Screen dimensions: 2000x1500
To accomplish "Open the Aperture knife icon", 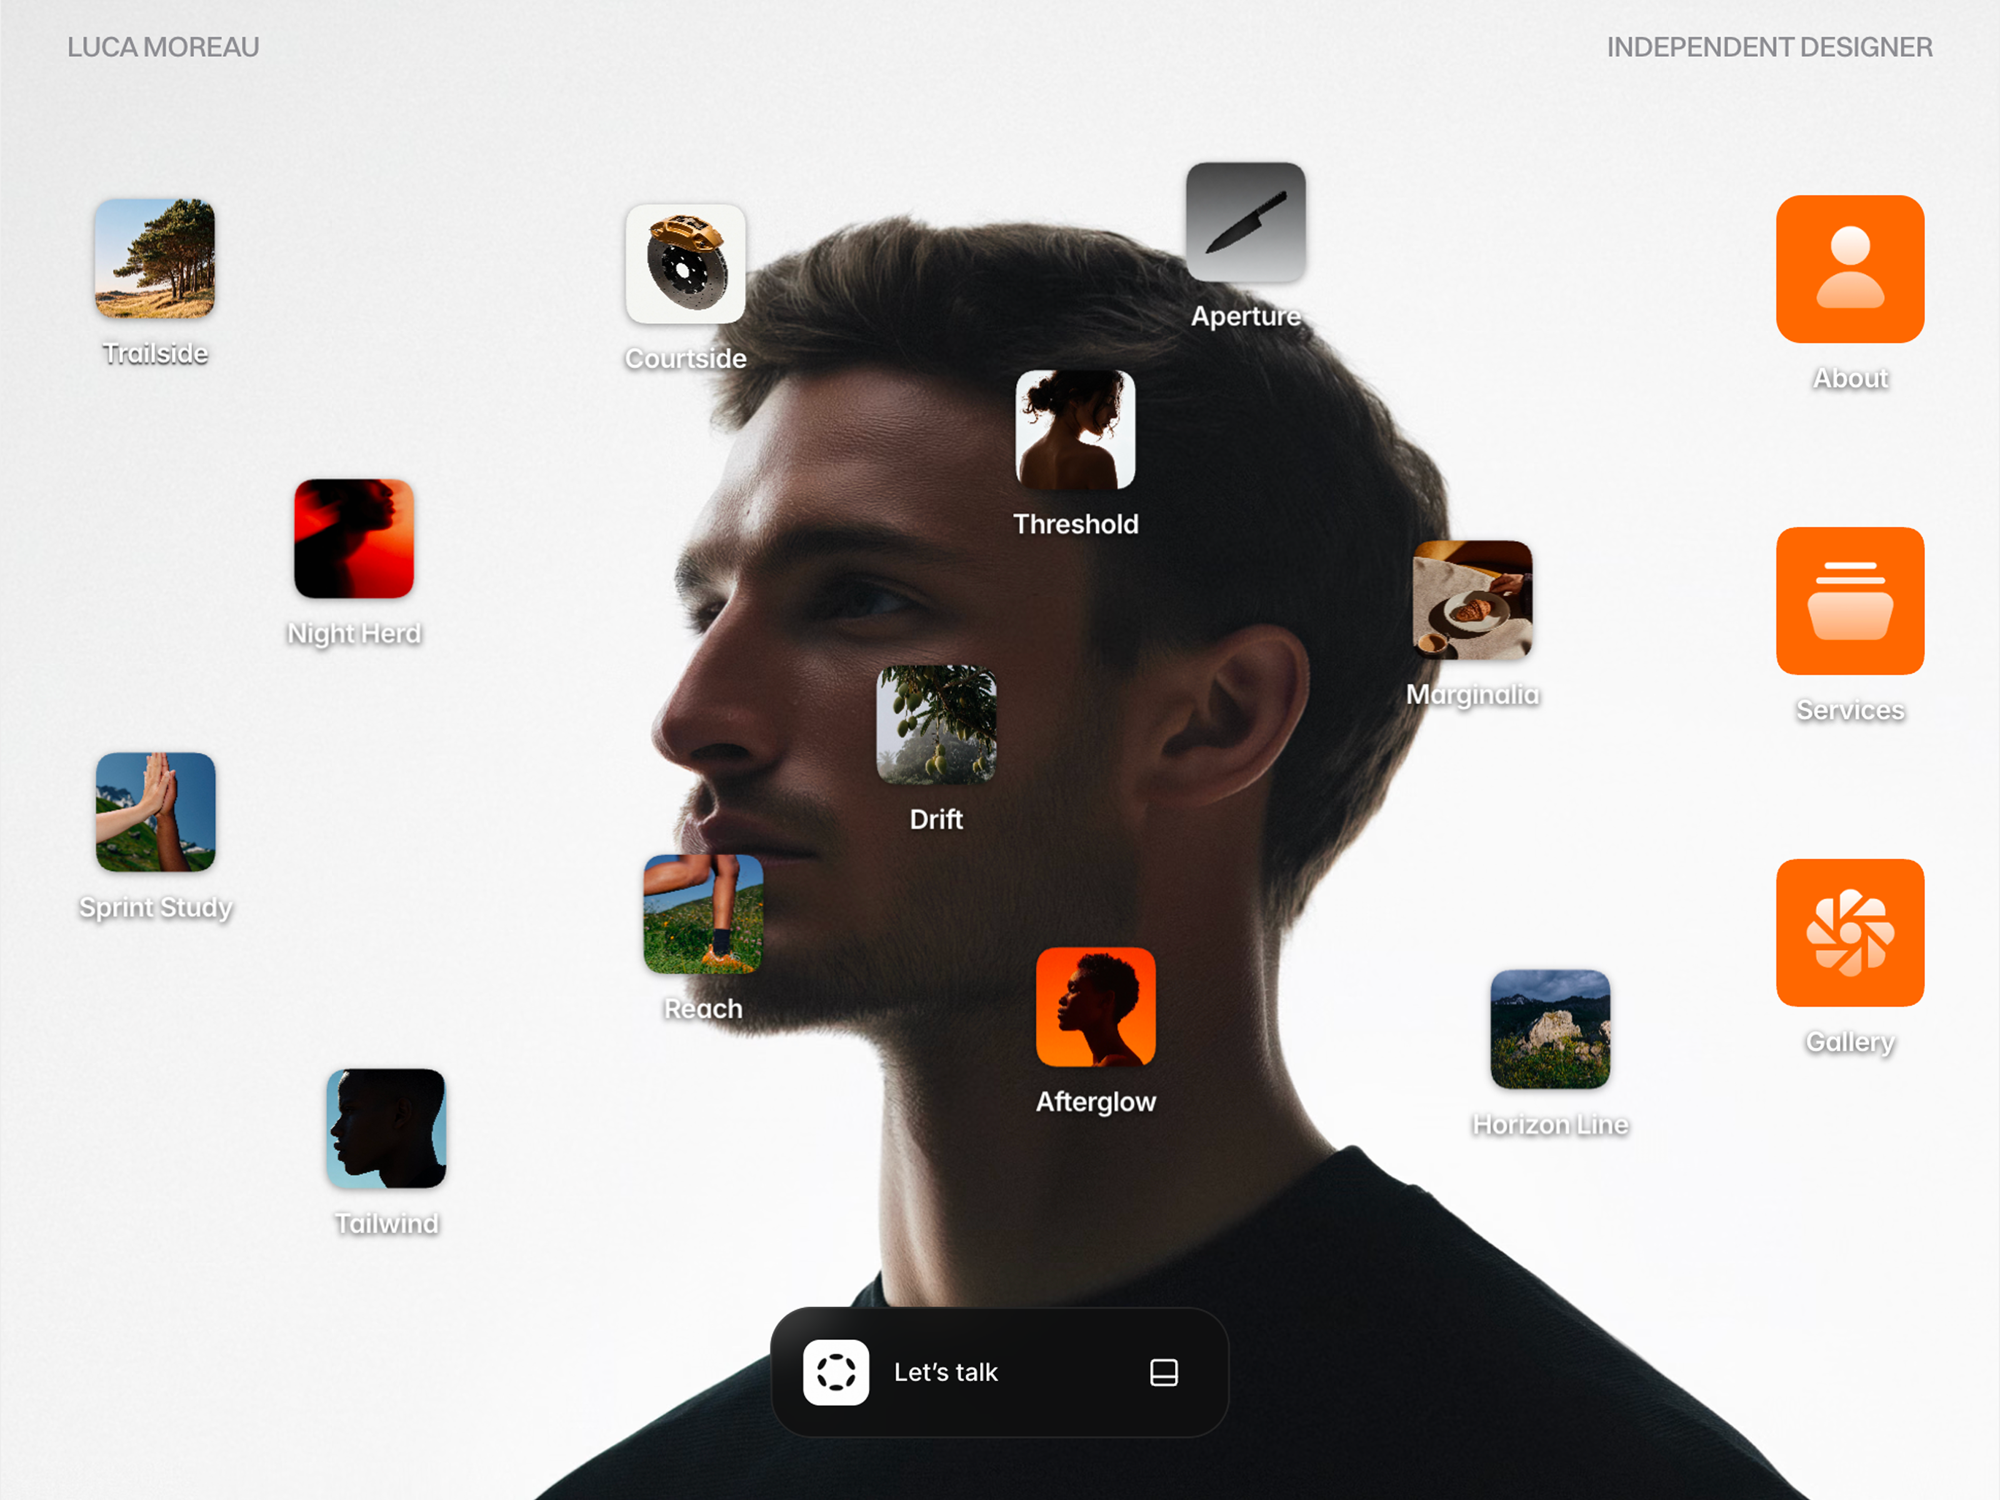I will [x=1245, y=222].
